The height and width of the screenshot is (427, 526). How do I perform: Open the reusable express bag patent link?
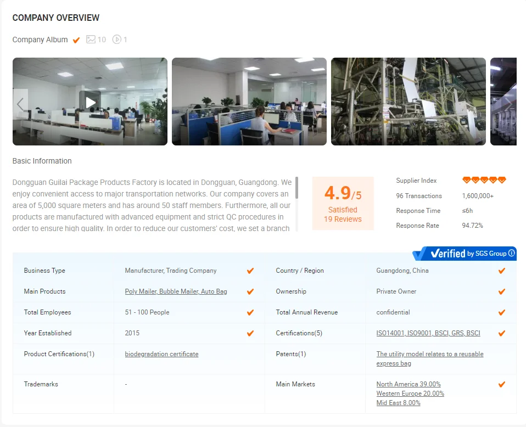[x=430, y=358]
